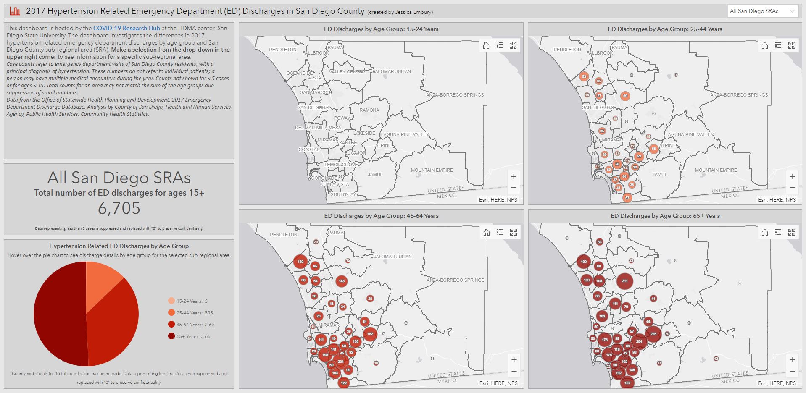Open legend list on 15-24 Years map
Screen dimensions: 806x393
pos(500,45)
